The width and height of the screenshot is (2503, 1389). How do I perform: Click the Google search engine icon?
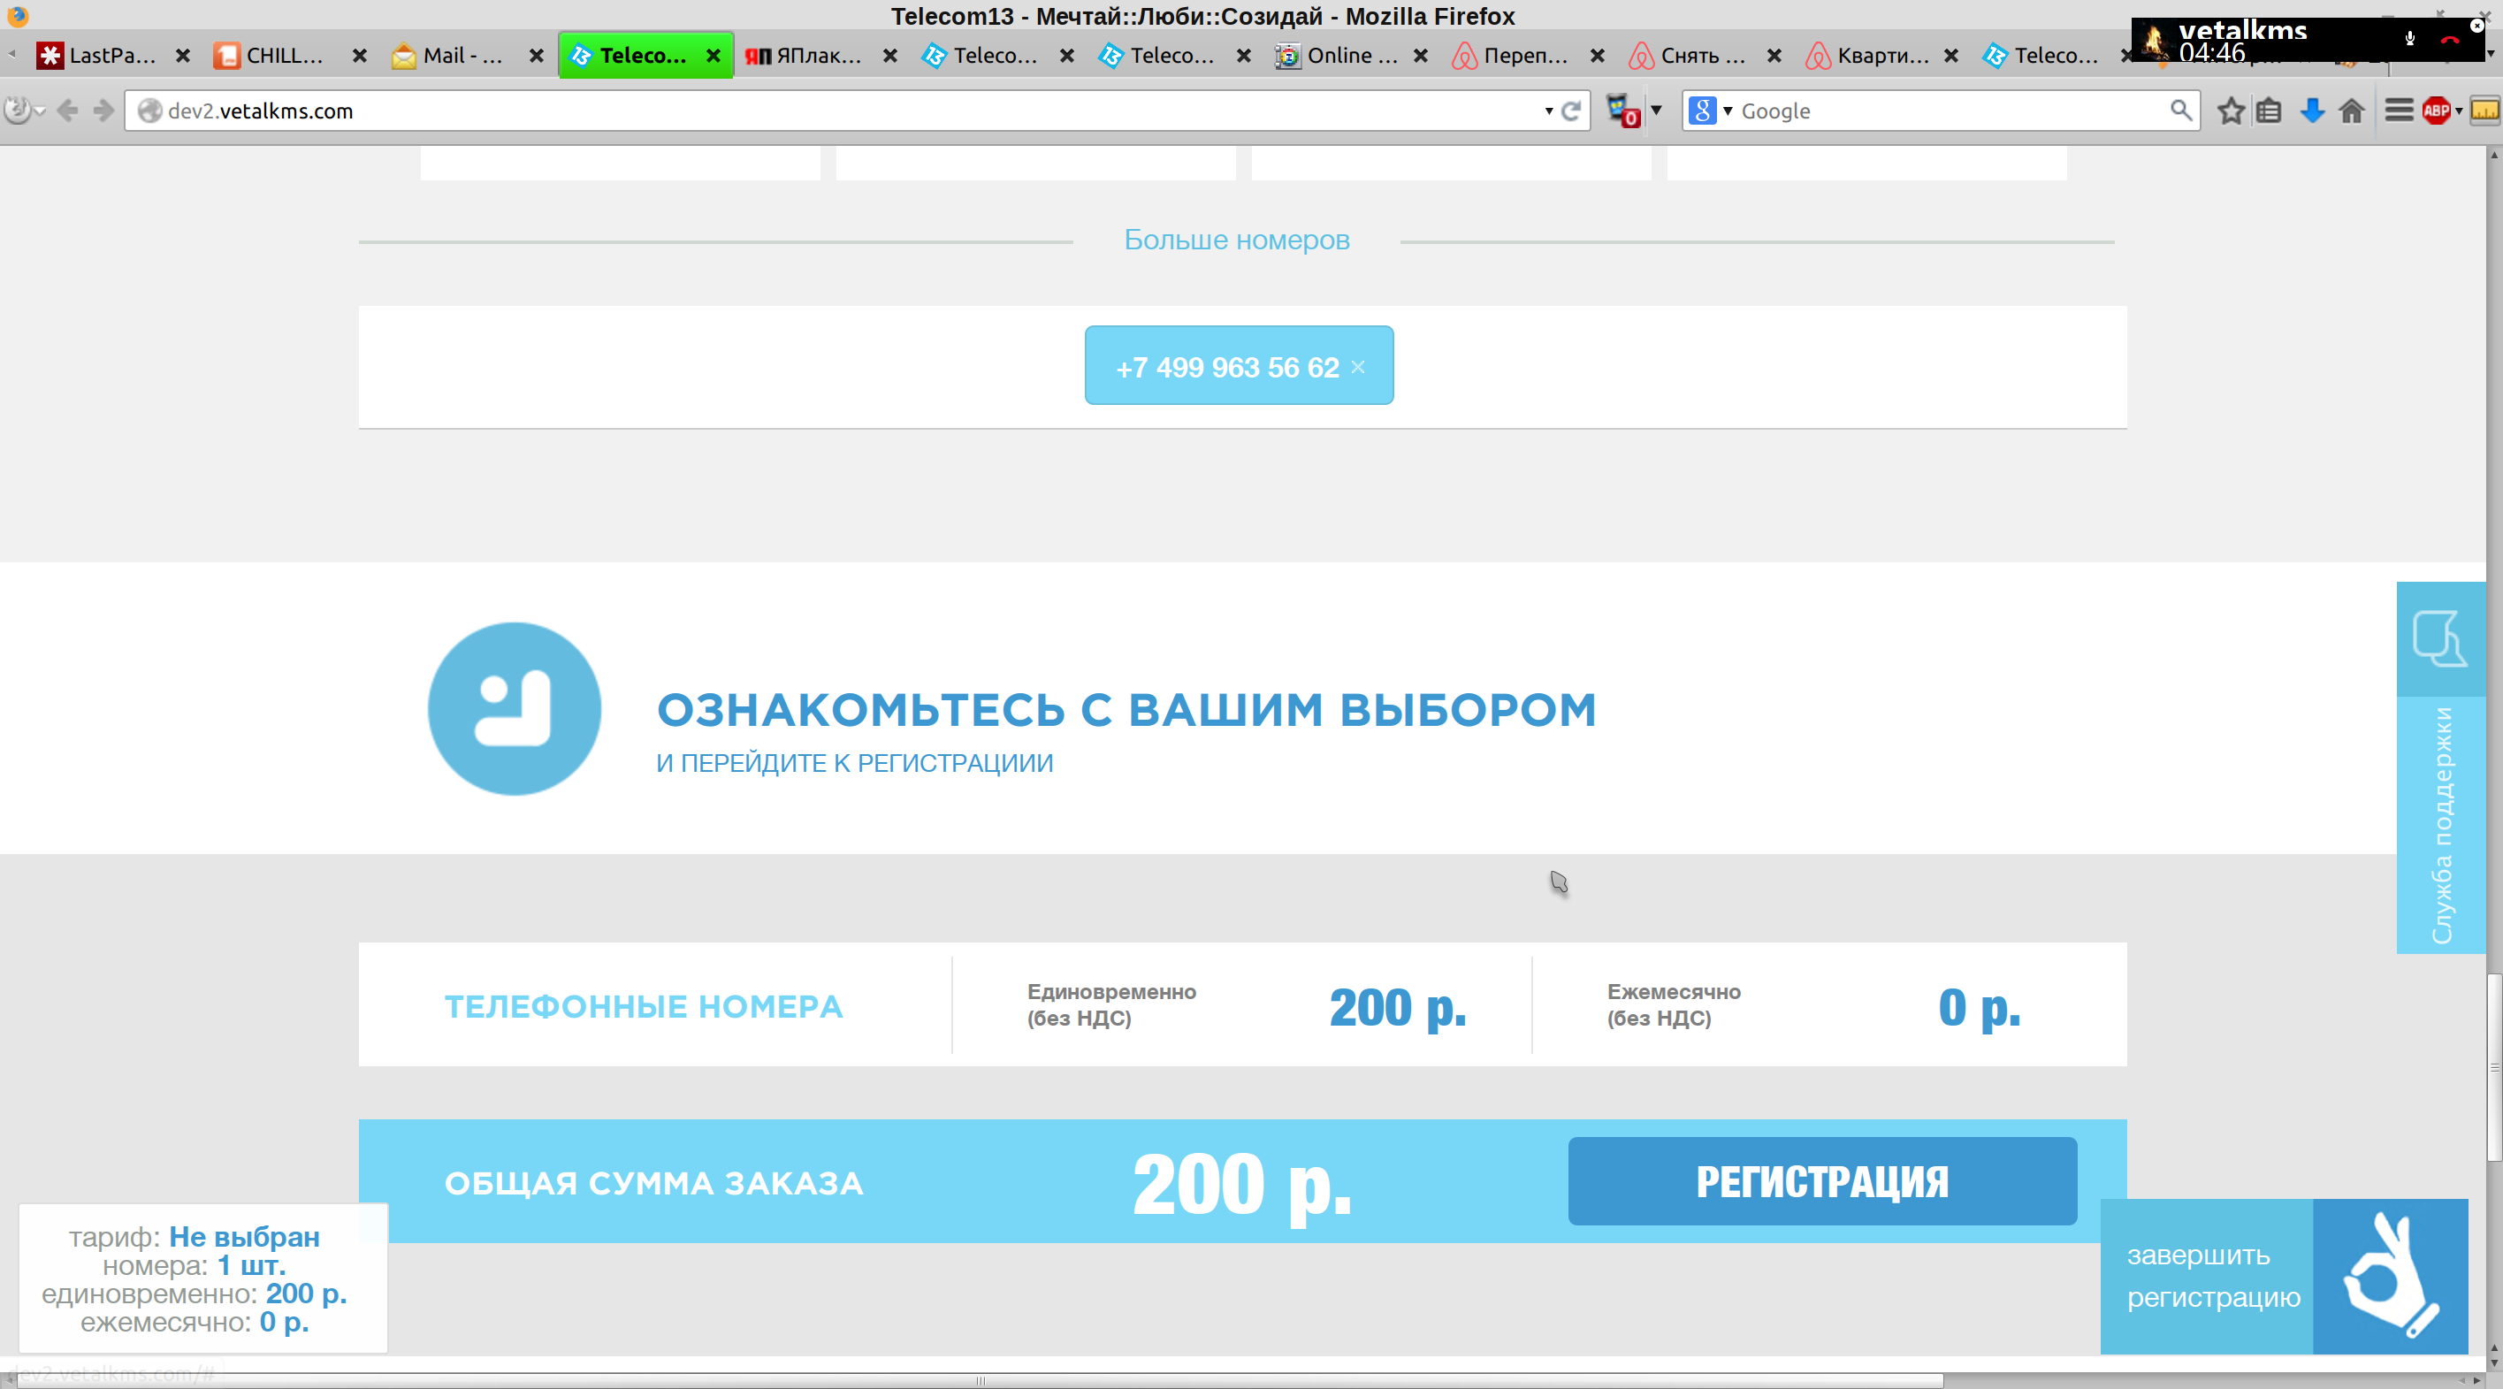[1701, 111]
